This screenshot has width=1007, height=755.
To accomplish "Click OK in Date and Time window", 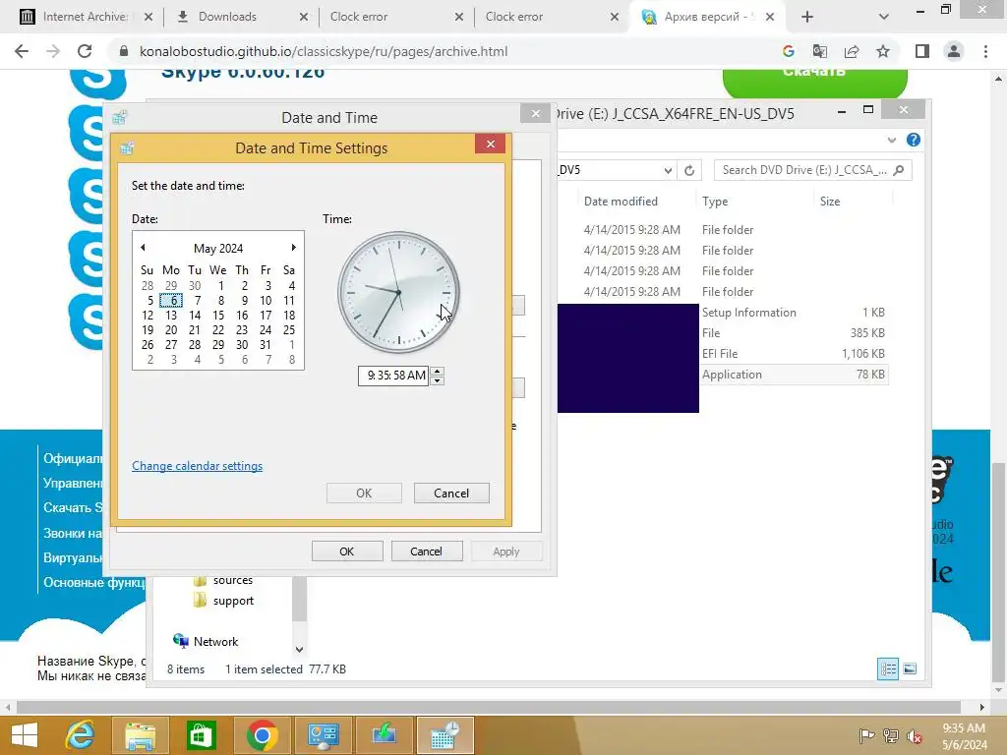I will pos(347,552).
